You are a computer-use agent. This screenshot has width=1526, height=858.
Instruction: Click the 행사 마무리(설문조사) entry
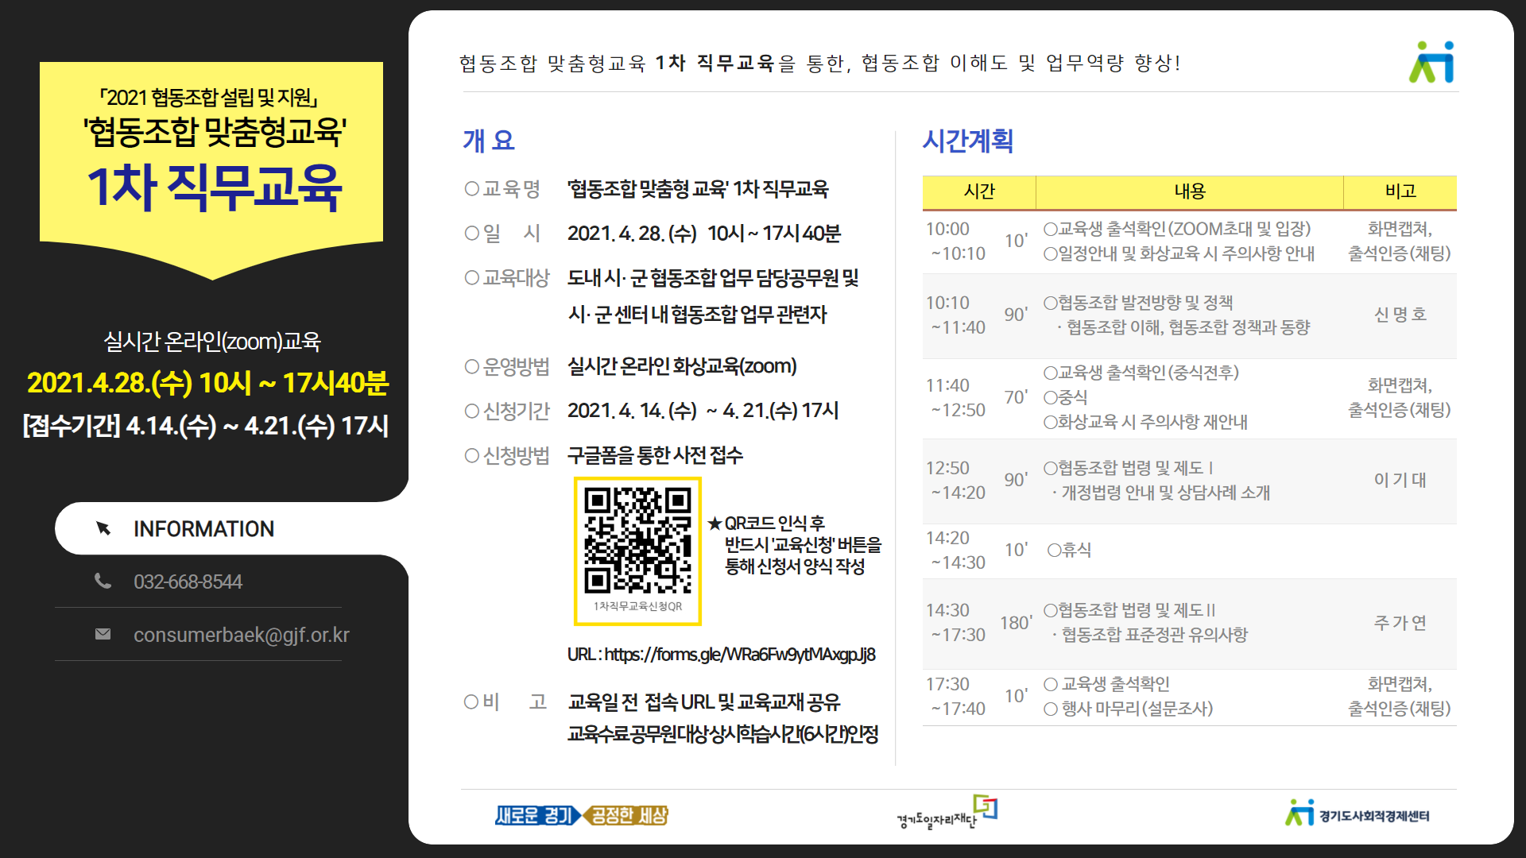tap(1129, 709)
